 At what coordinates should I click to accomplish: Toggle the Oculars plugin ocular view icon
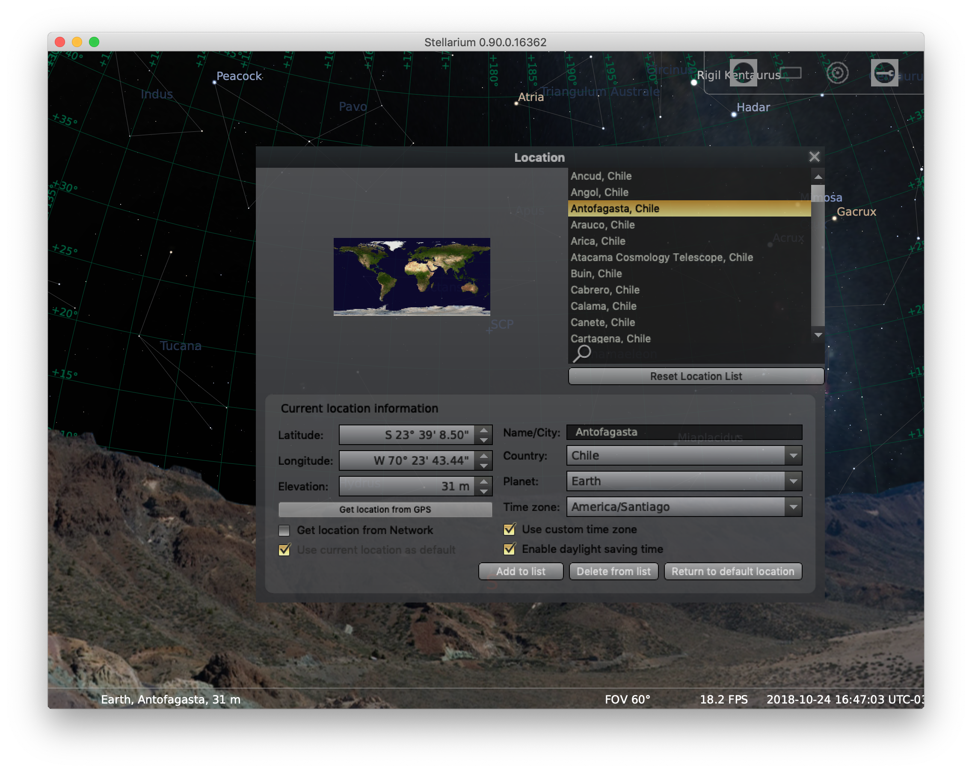click(743, 73)
